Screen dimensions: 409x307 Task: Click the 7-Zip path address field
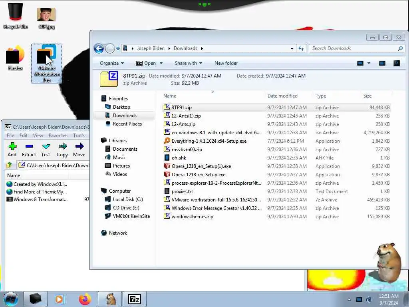pos(54,165)
